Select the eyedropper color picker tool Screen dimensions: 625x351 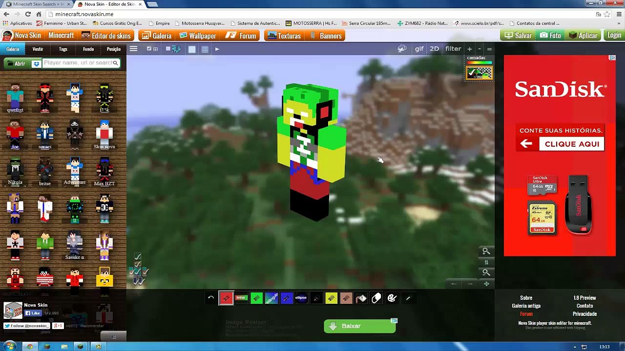click(x=408, y=298)
